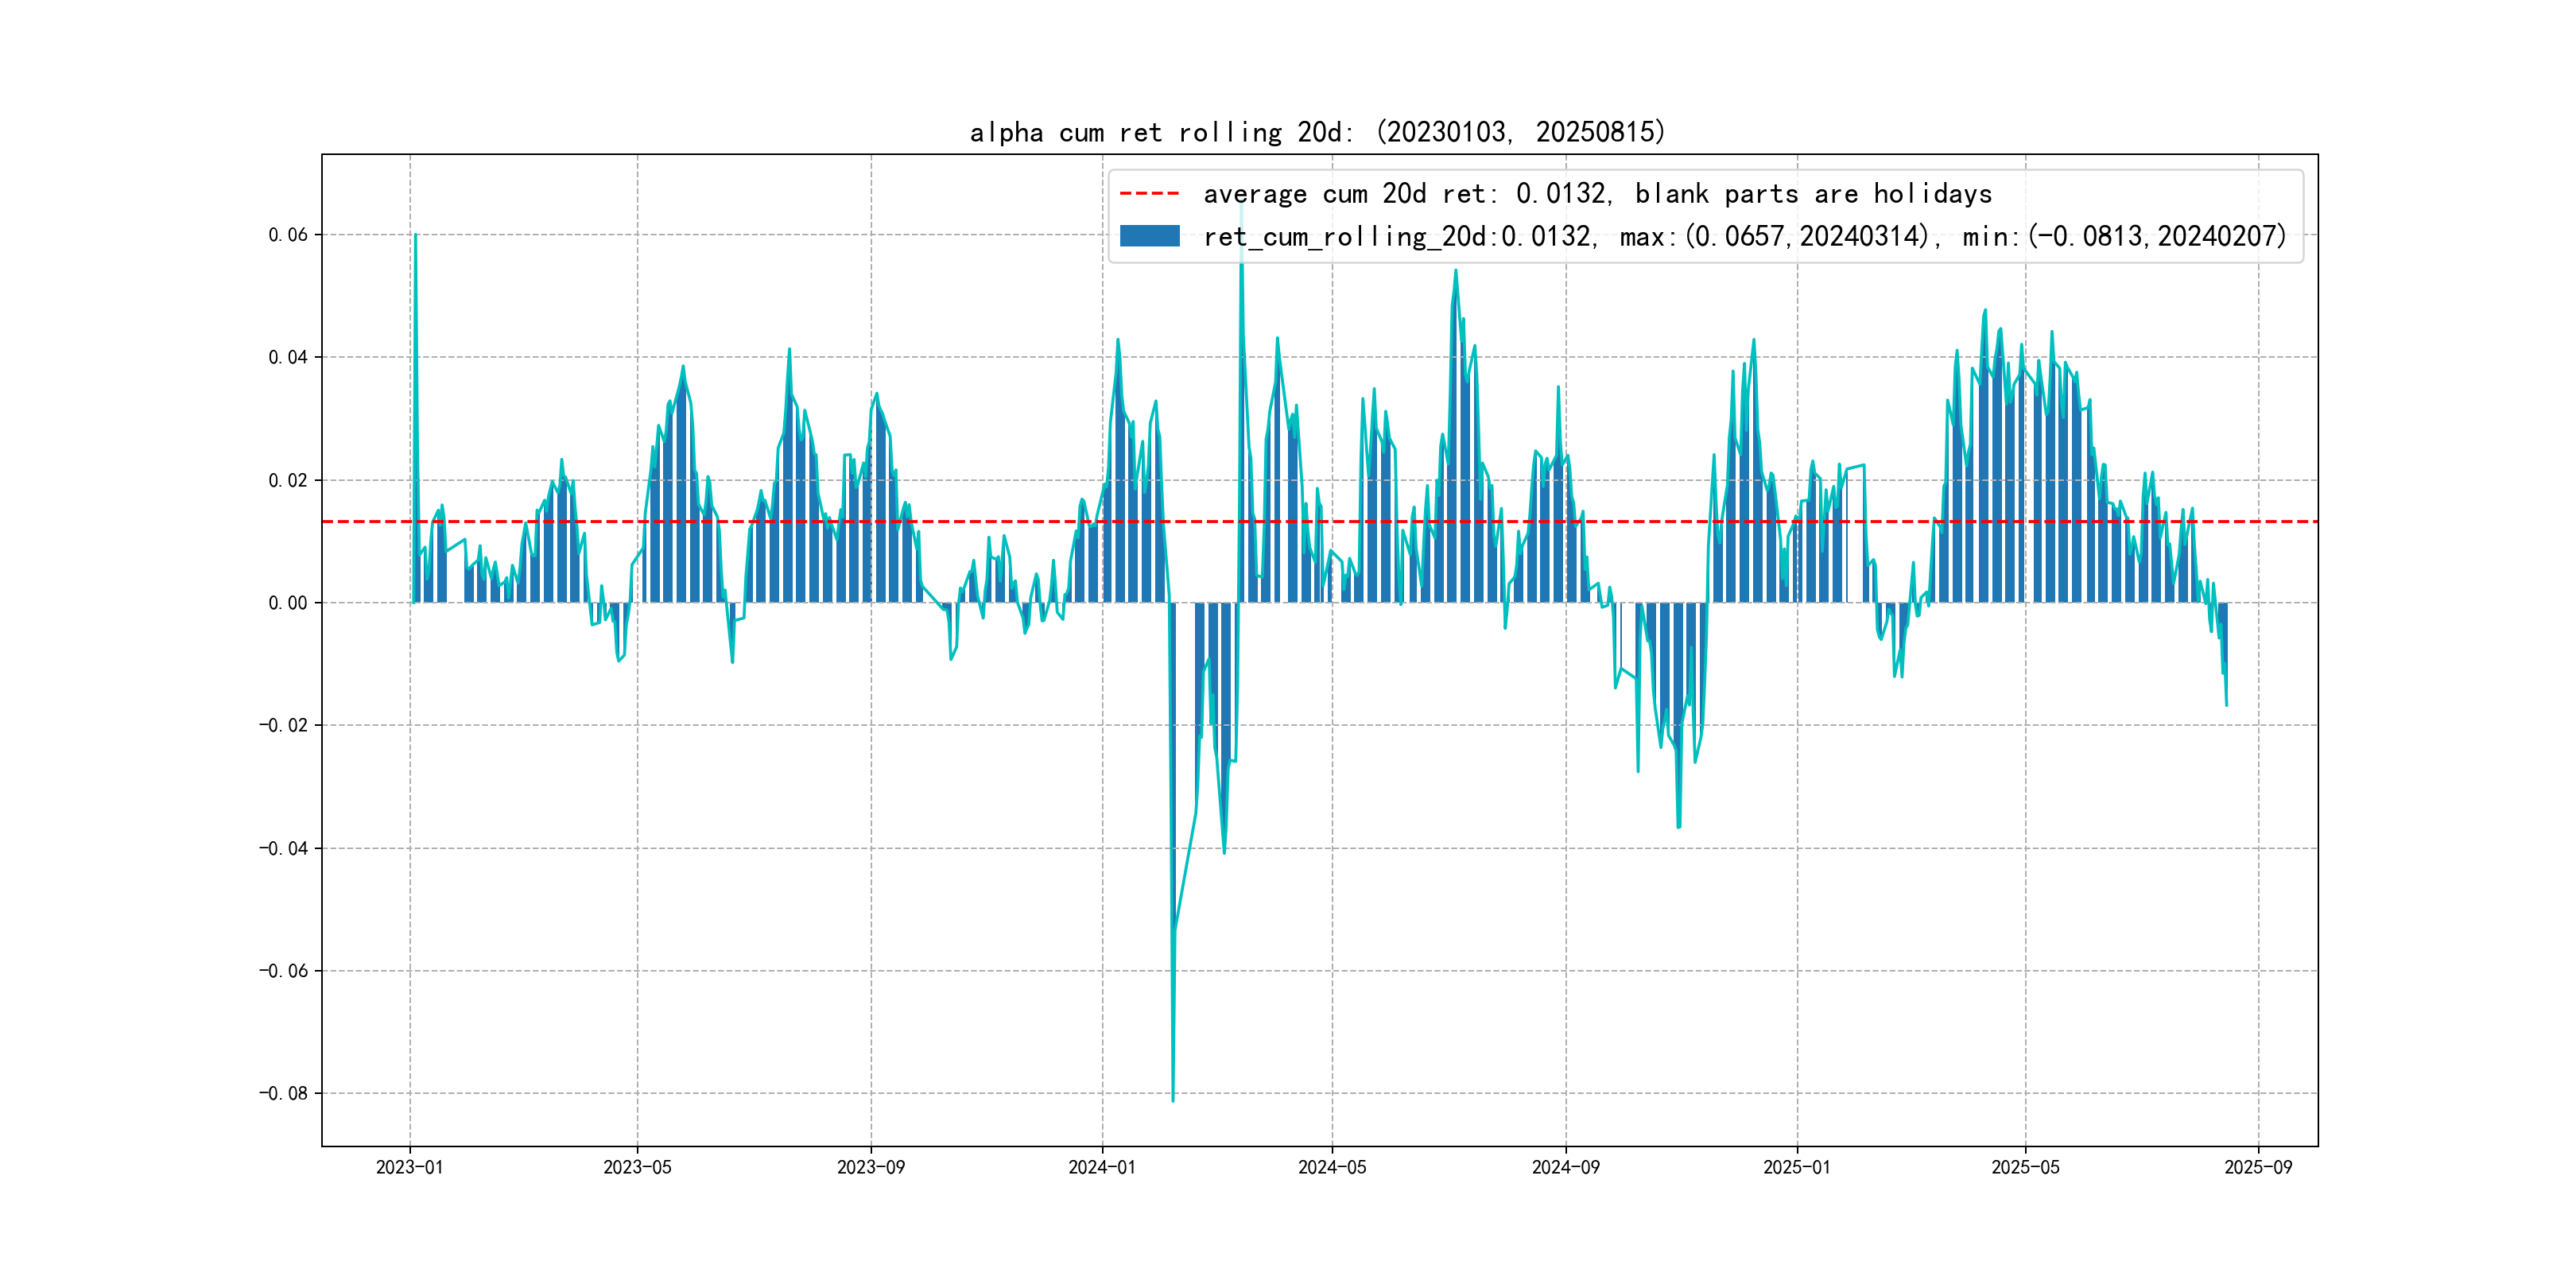Screen dimensions: 2576x1288
Task: Click the 2024-01 x-axis tick label
Action: coord(1102,1167)
